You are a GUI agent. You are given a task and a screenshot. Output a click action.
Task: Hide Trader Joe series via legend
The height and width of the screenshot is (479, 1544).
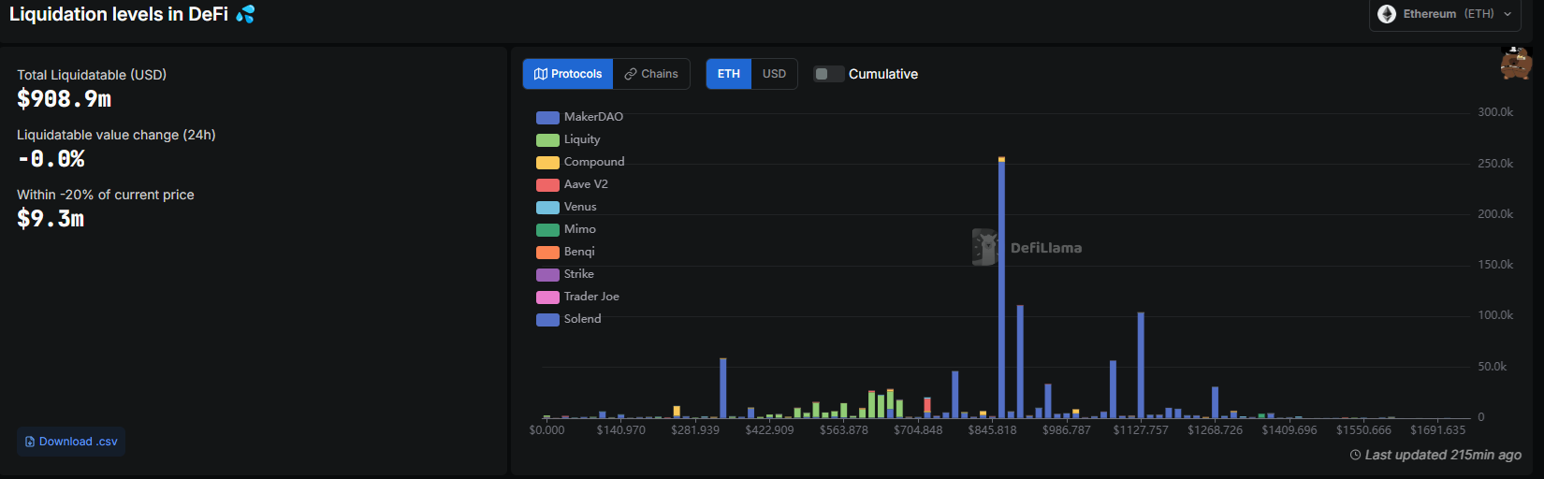coord(577,297)
